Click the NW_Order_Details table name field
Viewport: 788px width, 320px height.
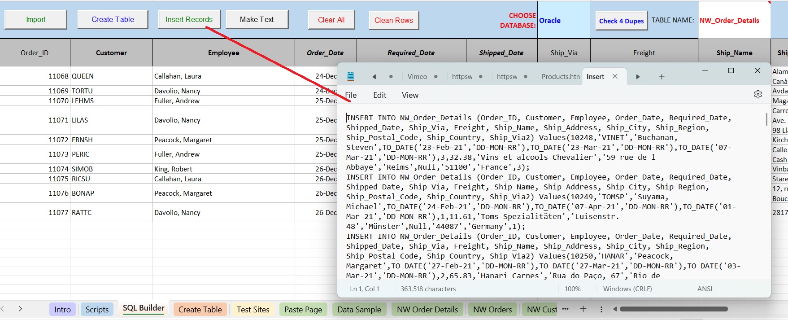tap(734, 20)
